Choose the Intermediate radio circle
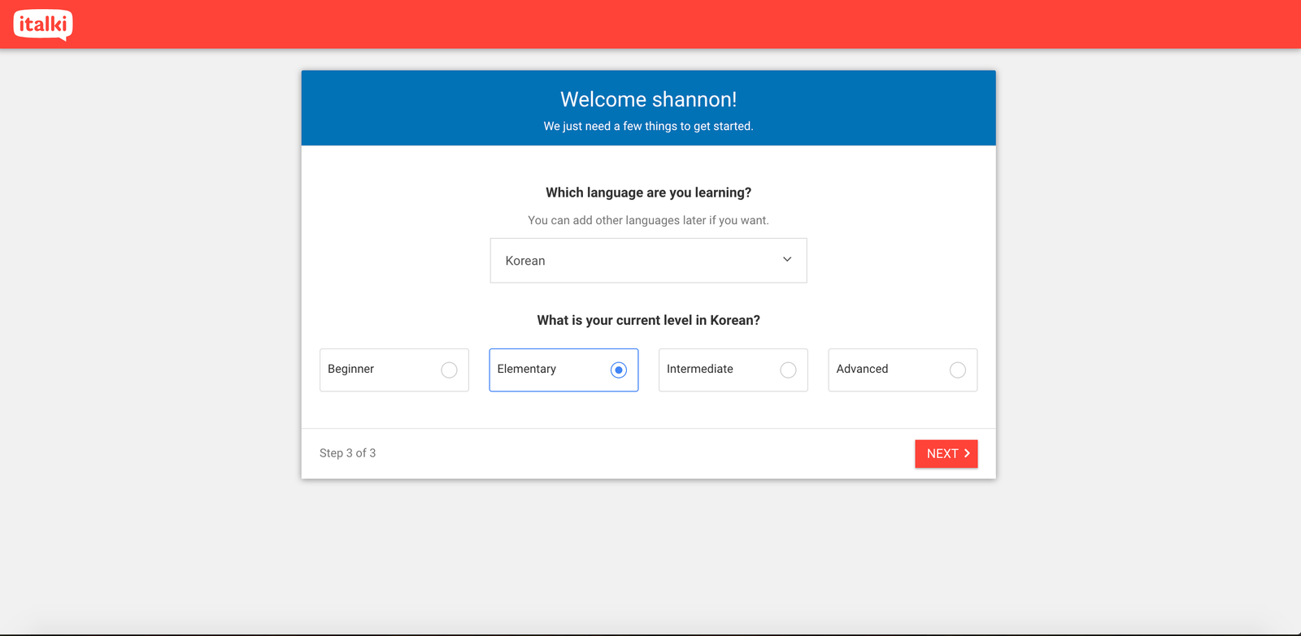The width and height of the screenshot is (1301, 636). [788, 370]
